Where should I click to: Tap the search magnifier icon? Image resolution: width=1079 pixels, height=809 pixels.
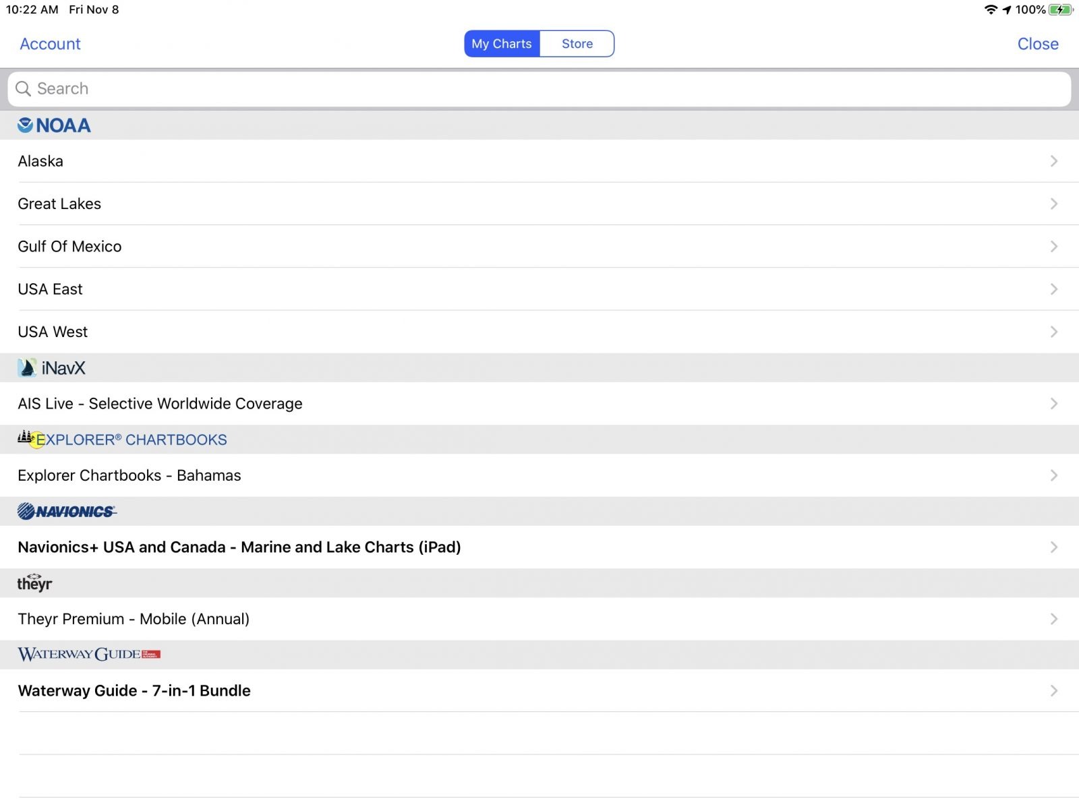click(x=23, y=89)
